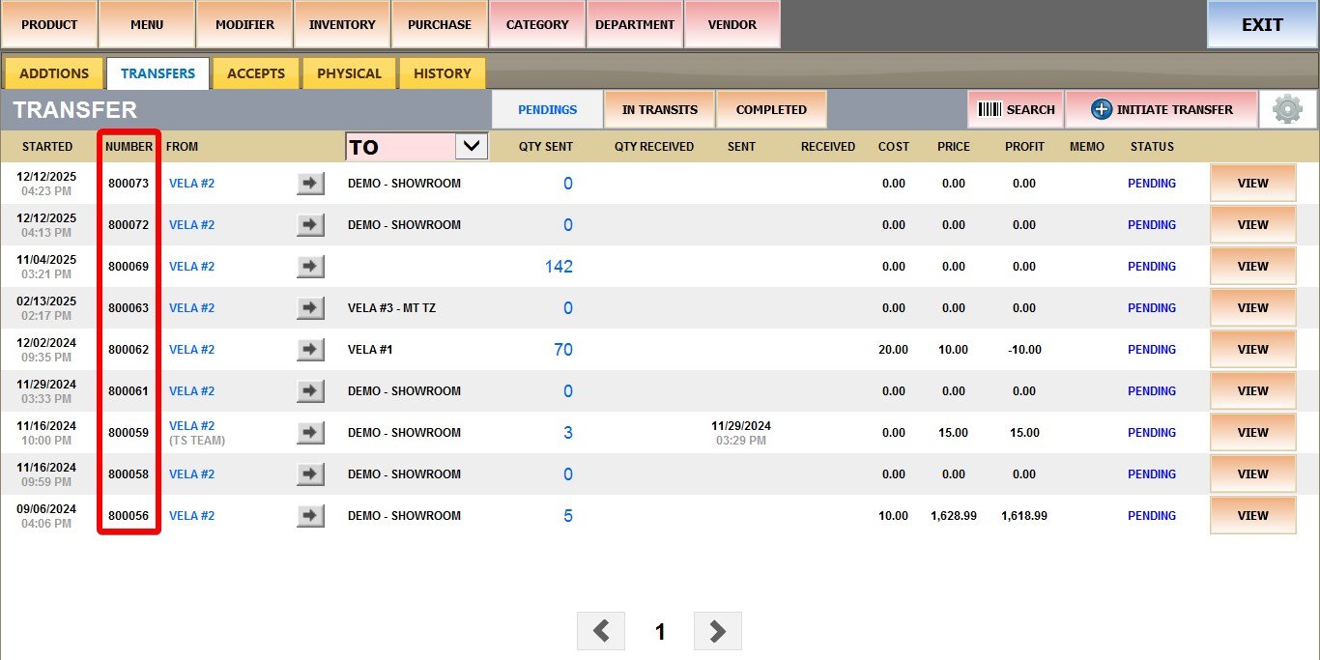
Task: Show Pendings transfers filter
Action: point(547,109)
